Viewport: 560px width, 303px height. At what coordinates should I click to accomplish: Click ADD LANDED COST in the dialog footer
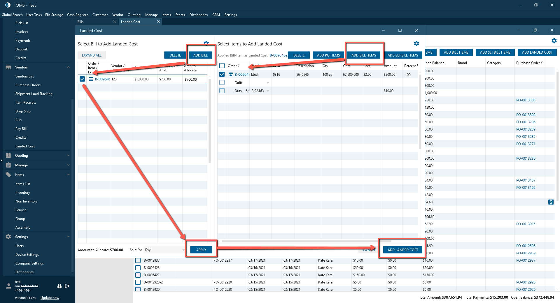(x=403, y=250)
